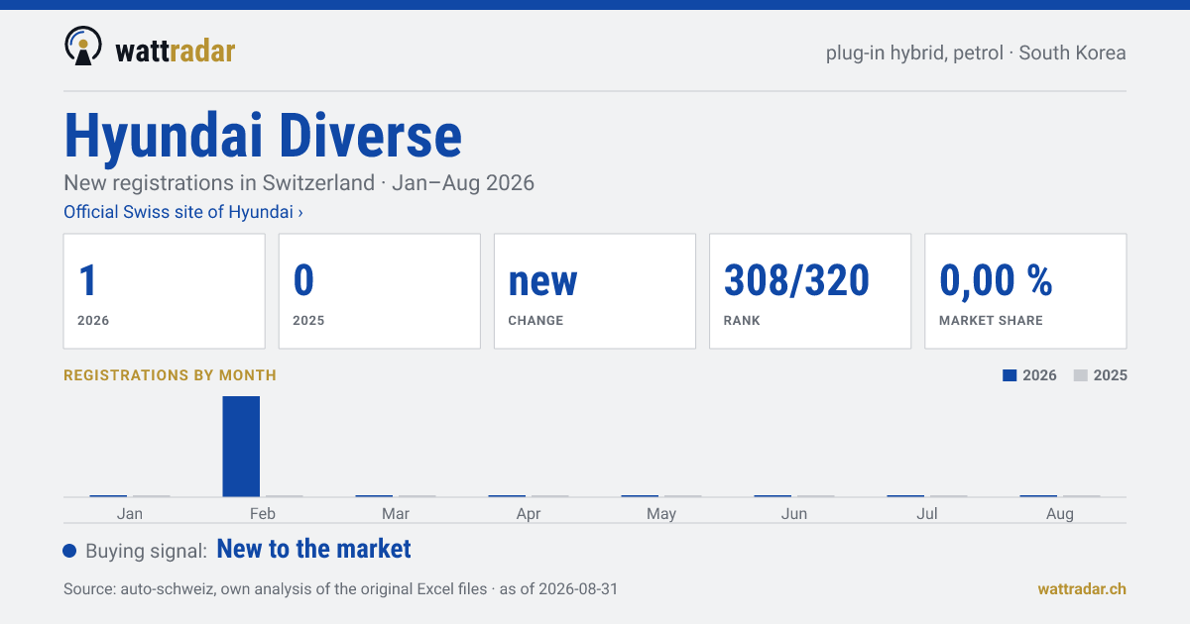Open the Official Swiss site of Hyundai link
Viewport: 1190px width, 624px height.
click(x=183, y=212)
